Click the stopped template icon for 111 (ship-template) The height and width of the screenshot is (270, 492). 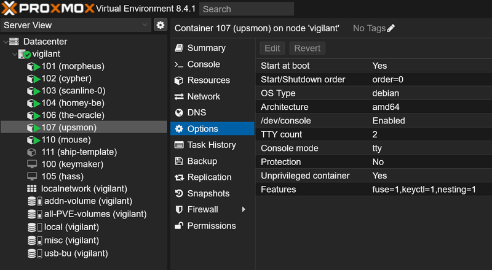pyautogui.click(x=32, y=152)
